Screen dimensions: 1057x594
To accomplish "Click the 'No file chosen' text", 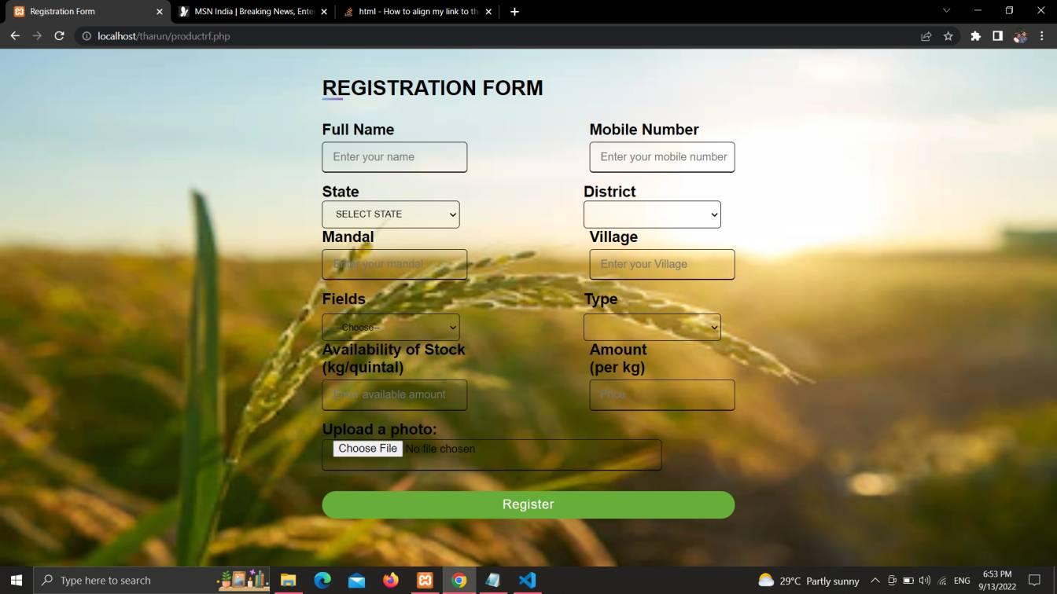I will (440, 449).
